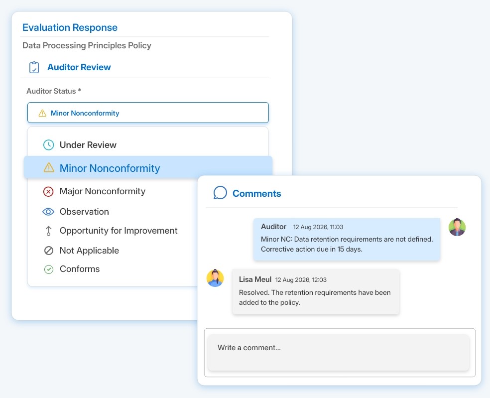This screenshot has width=490, height=398.
Task: Click the Conforms green checkmark icon
Action: point(49,269)
